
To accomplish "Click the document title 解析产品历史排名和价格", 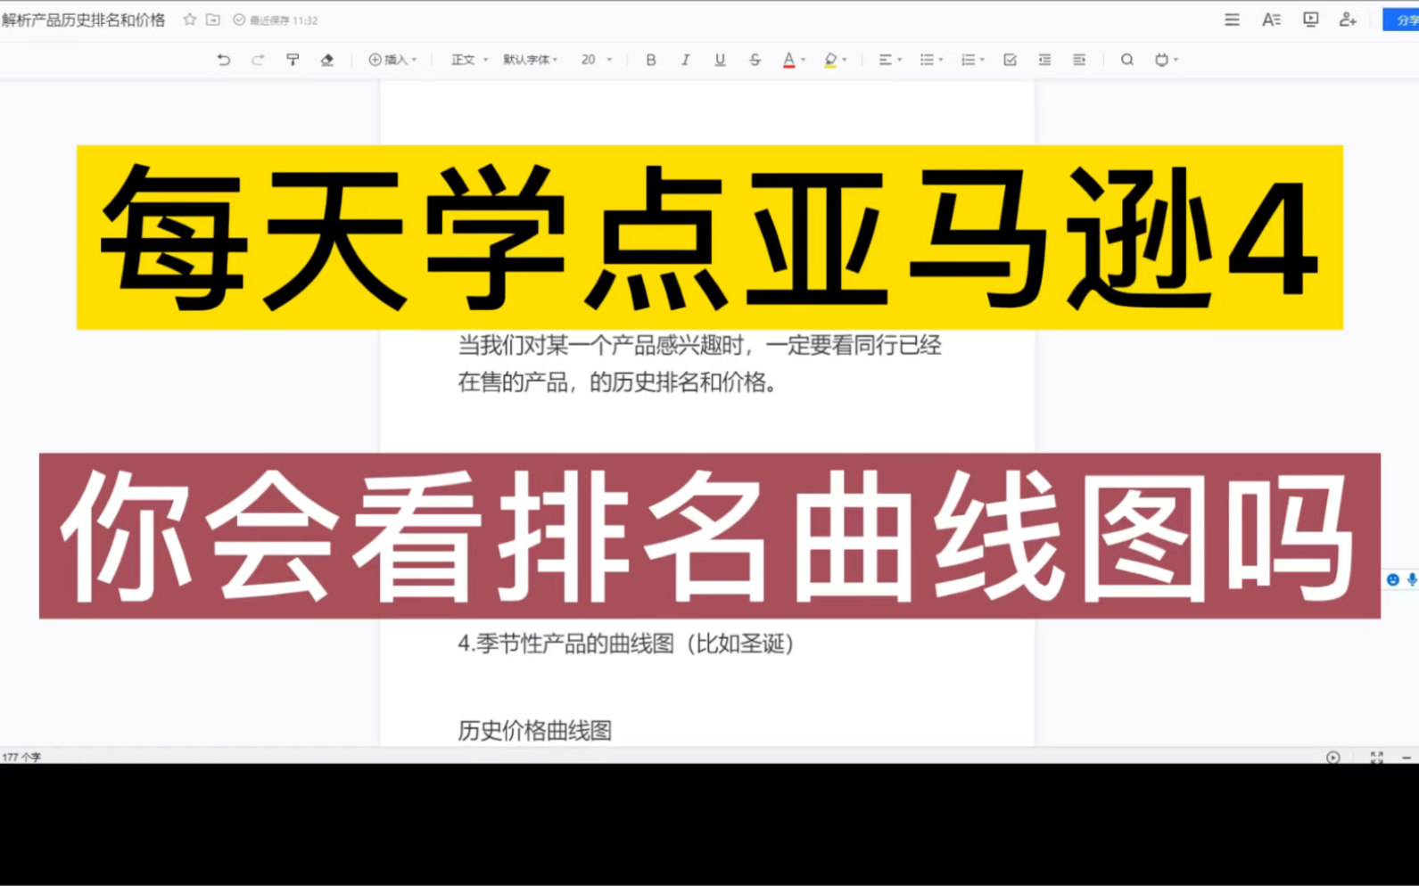I will 83,20.
